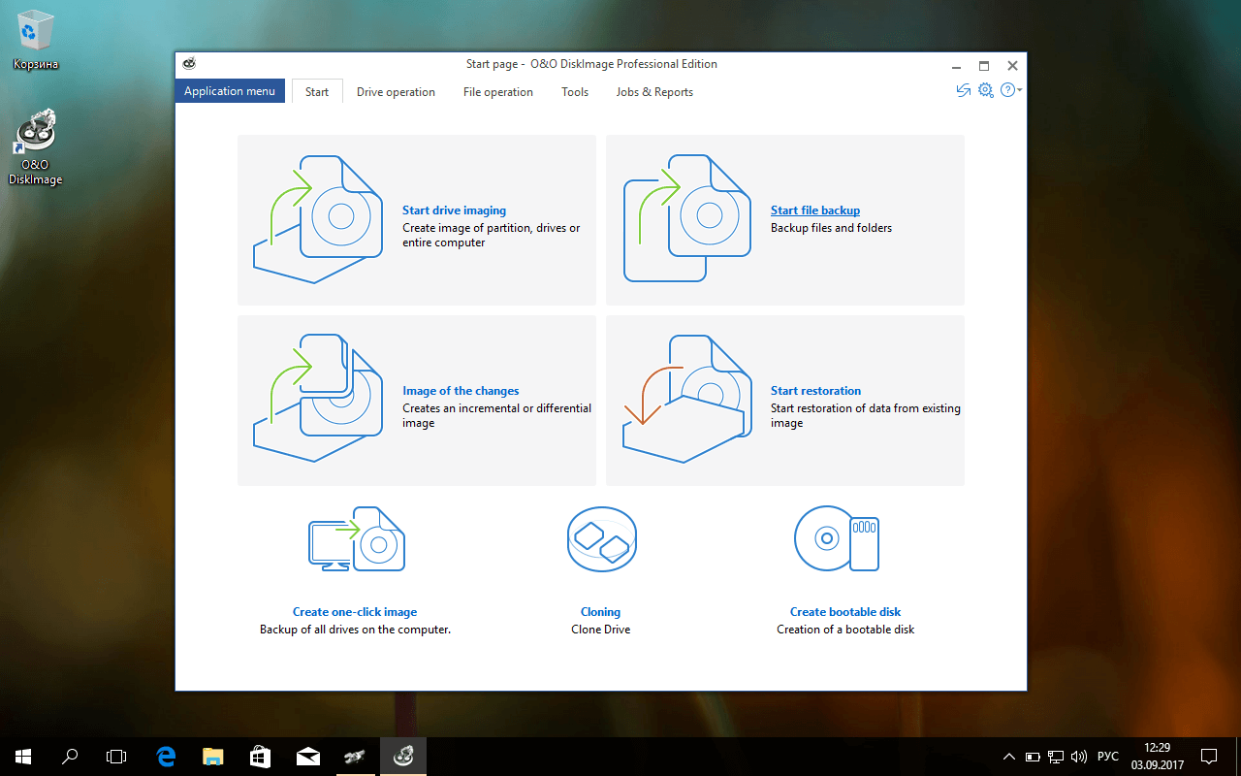
Task: Click the satellite app icon on the taskbar
Action: point(356,756)
